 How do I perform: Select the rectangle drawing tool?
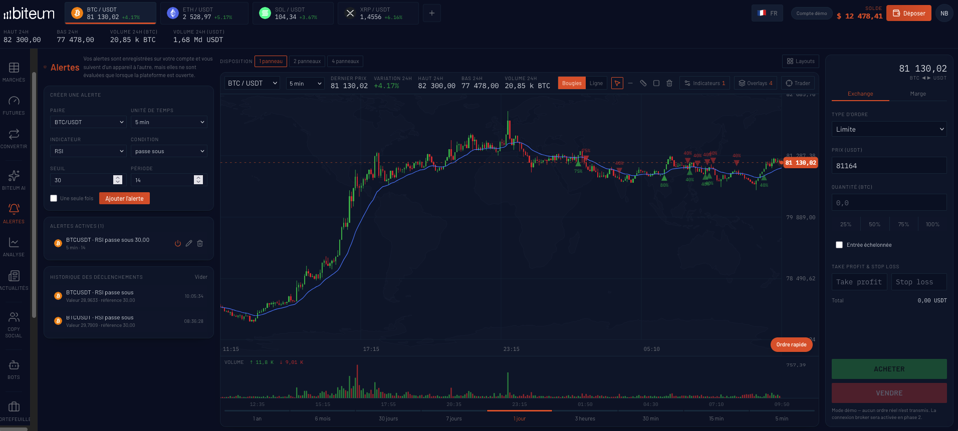(x=656, y=83)
